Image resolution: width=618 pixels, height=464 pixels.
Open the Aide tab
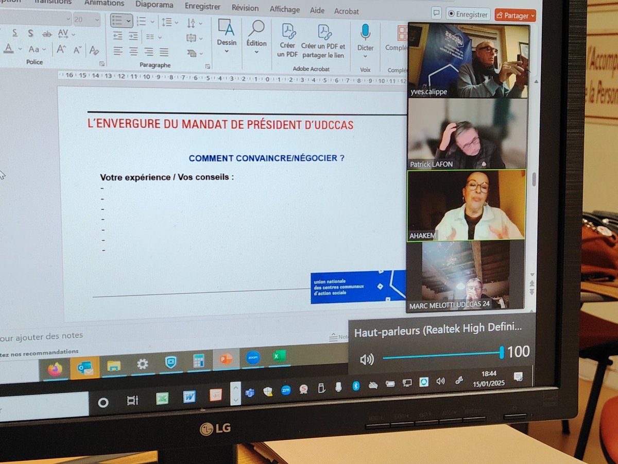(x=317, y=10)
